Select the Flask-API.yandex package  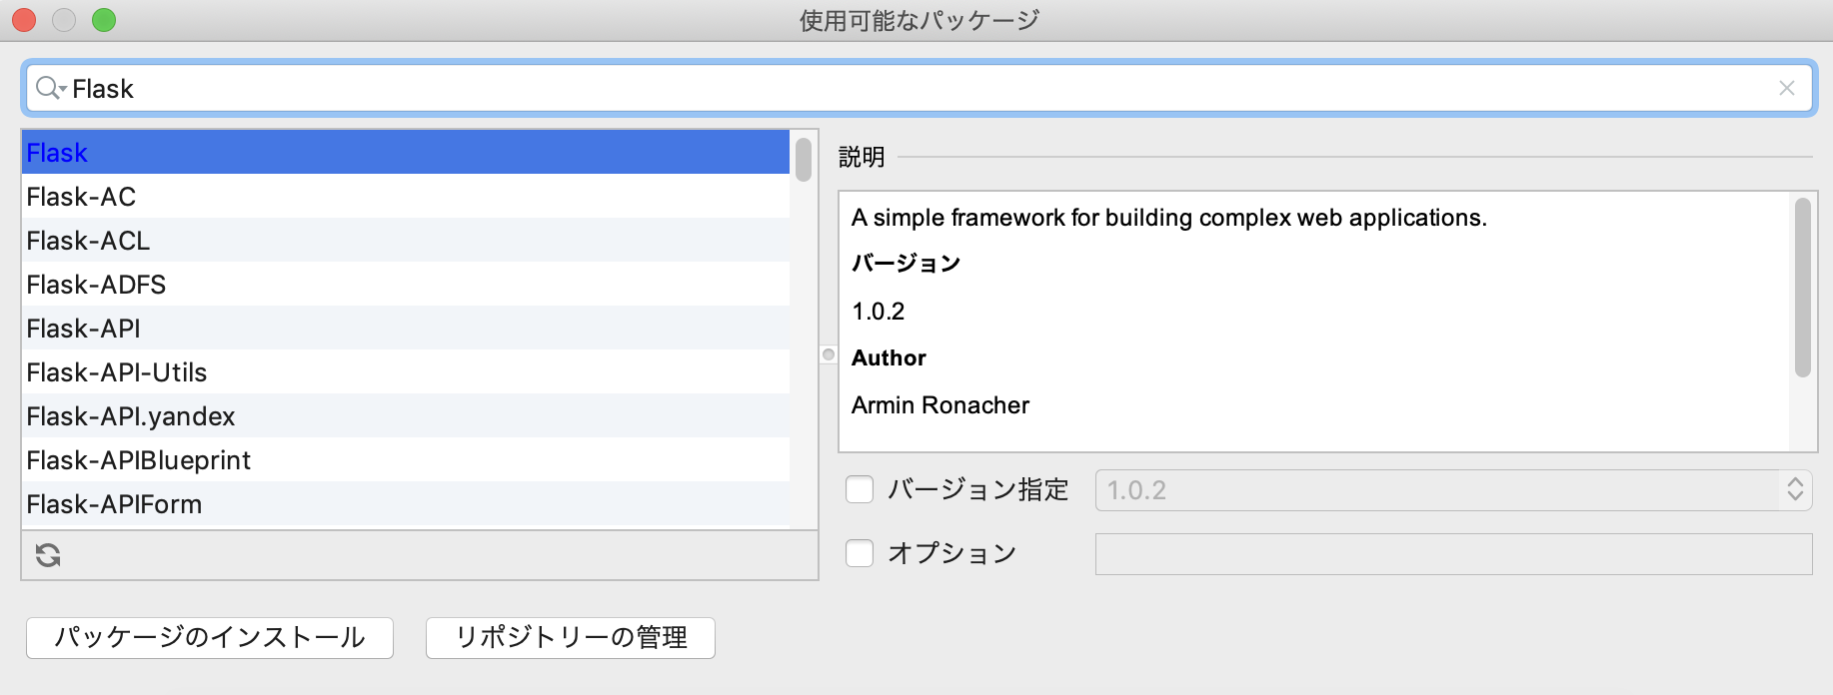coord(406,416)
